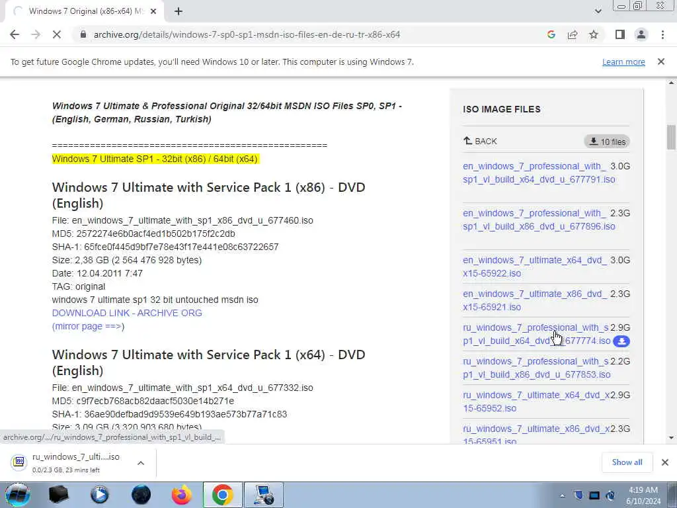This screenshot has height=508, width=677.
Task: View site security lock information
Action: (x=83, y=34)
